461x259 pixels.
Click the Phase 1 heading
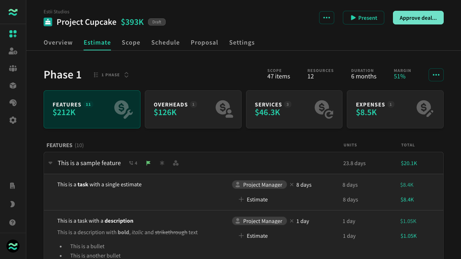click(63, 75)
